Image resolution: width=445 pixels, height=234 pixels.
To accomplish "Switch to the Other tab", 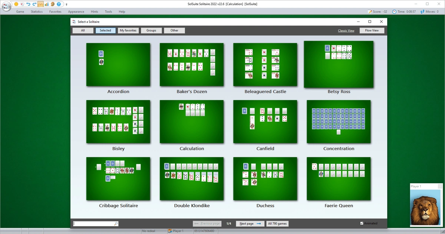I will 174,30.
